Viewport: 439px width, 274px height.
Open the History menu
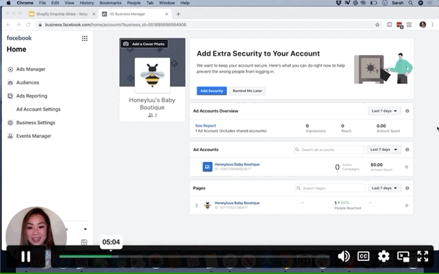[x=87, y=3]
